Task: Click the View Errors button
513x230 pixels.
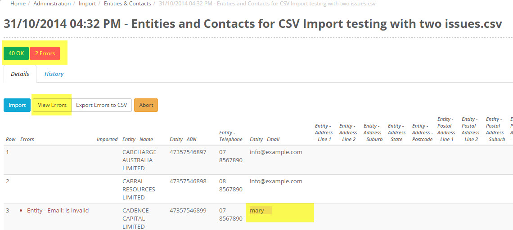Action: coord(52,105)
